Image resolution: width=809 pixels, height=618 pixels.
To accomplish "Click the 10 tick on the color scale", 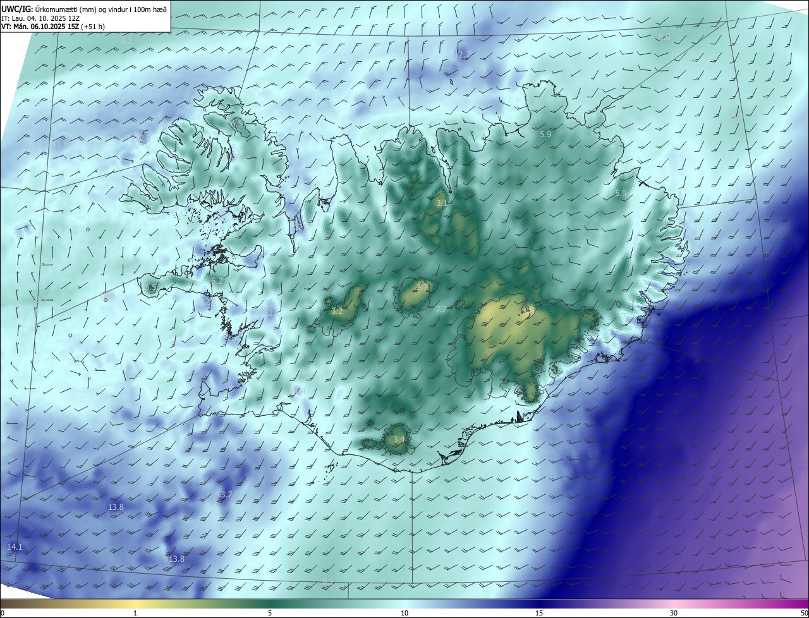I will click(404, 613).
